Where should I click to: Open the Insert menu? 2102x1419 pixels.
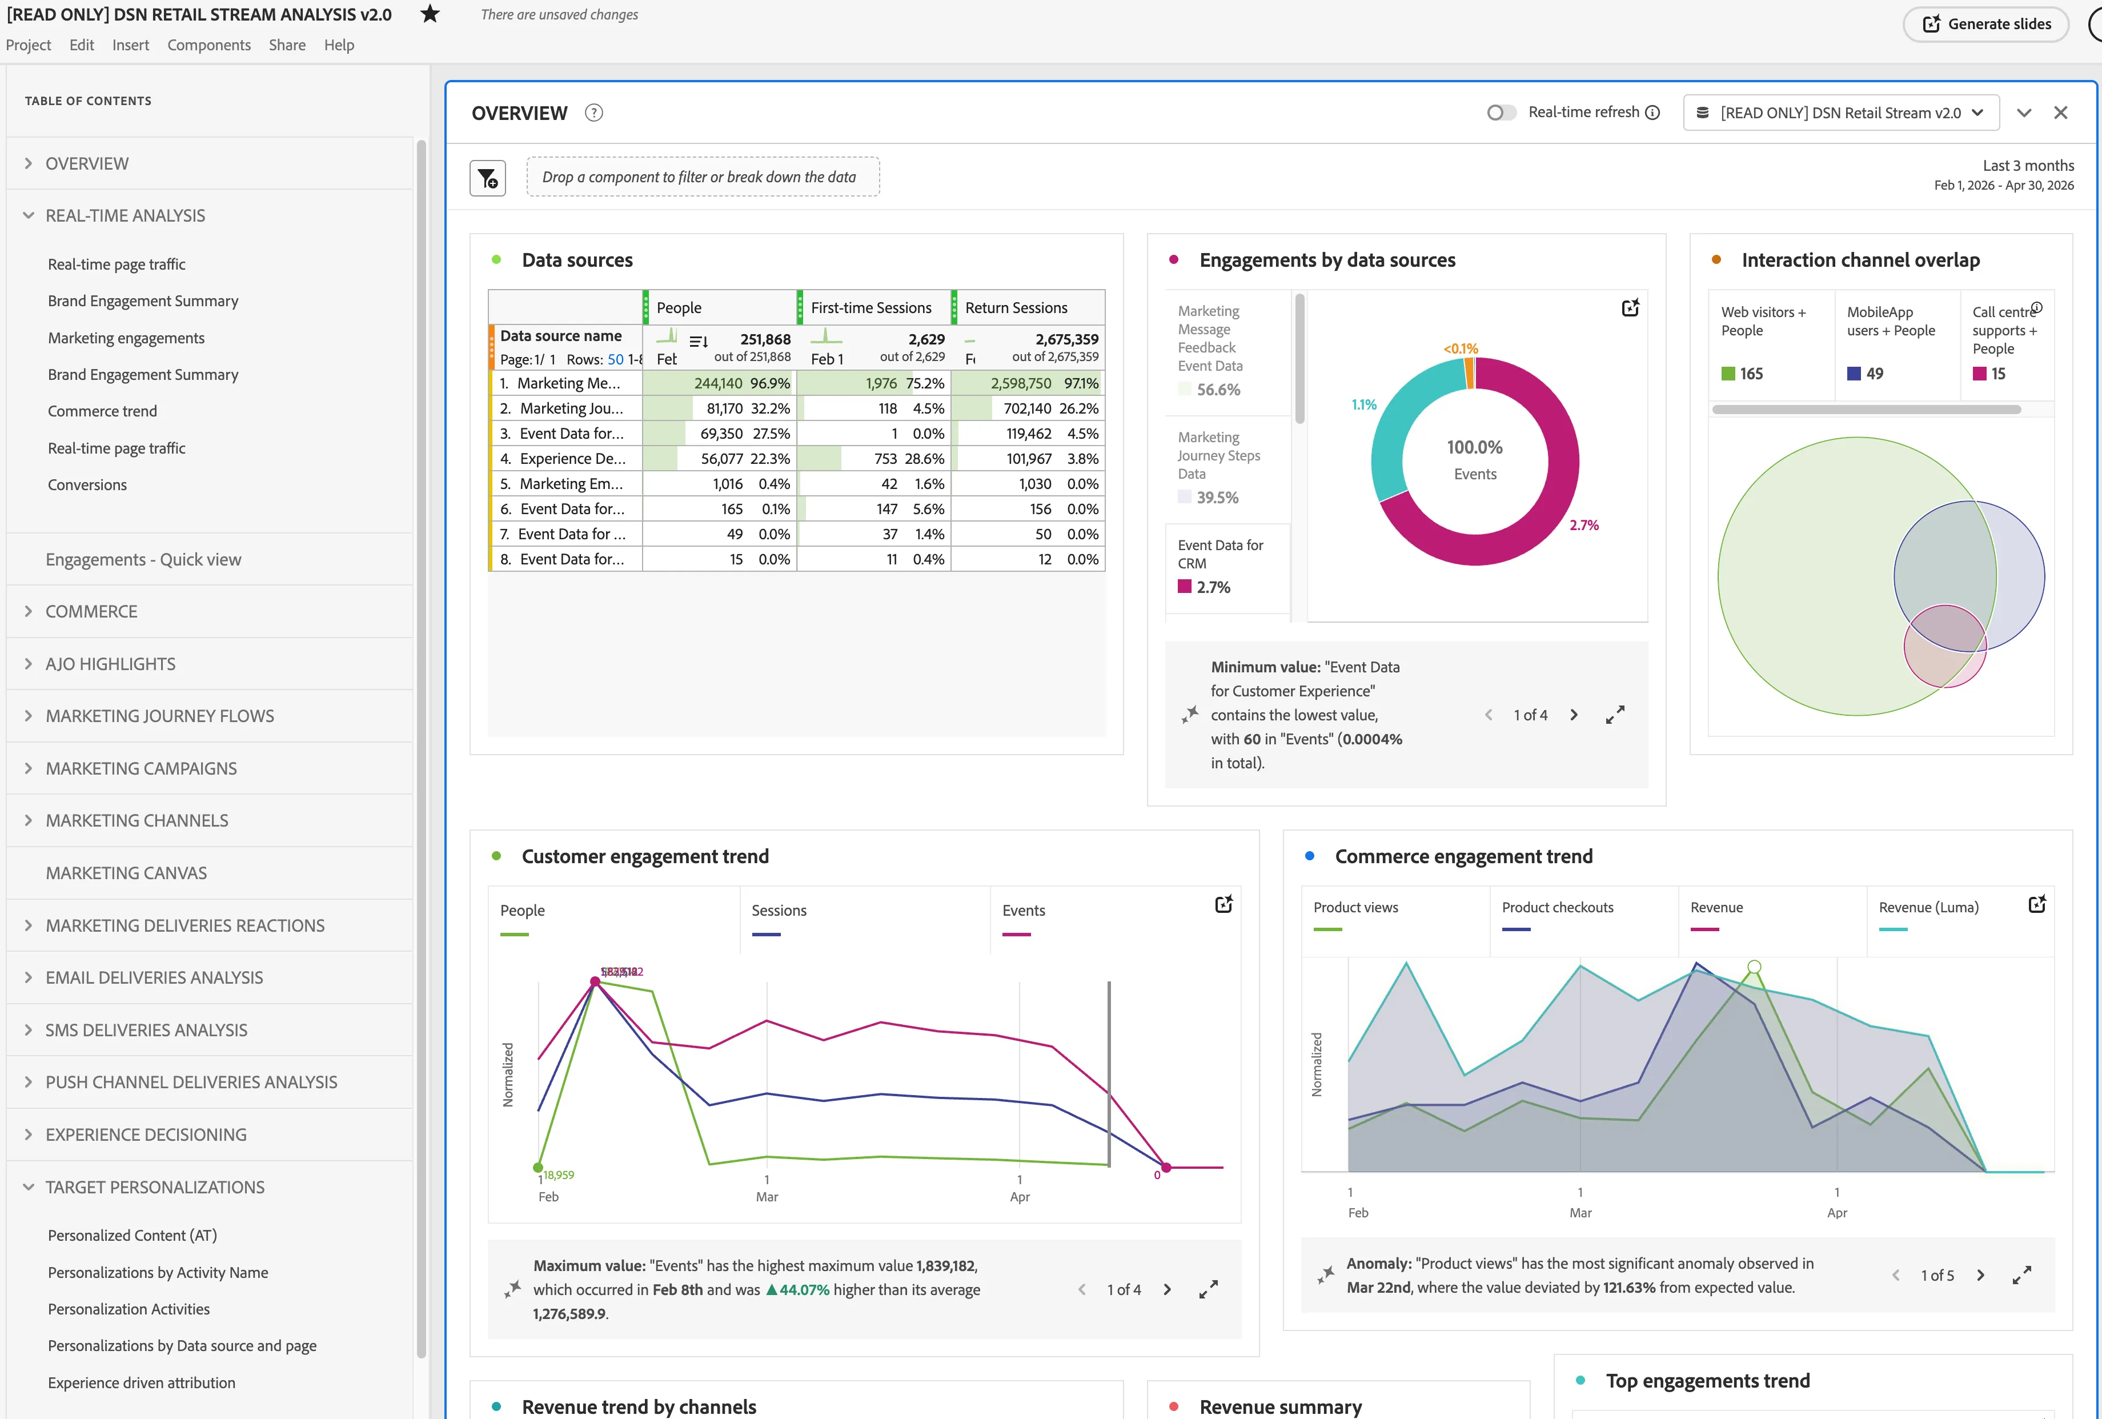click(130, 45)
